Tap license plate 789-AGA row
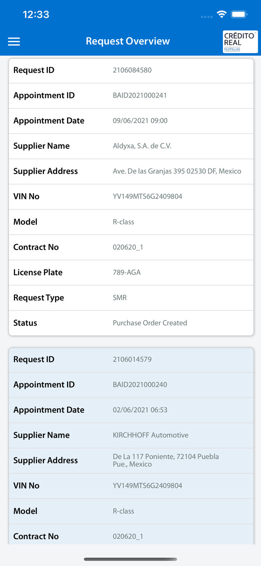Image resolution: width=261 pixels, height=566 pixels. tap(131, 272)
